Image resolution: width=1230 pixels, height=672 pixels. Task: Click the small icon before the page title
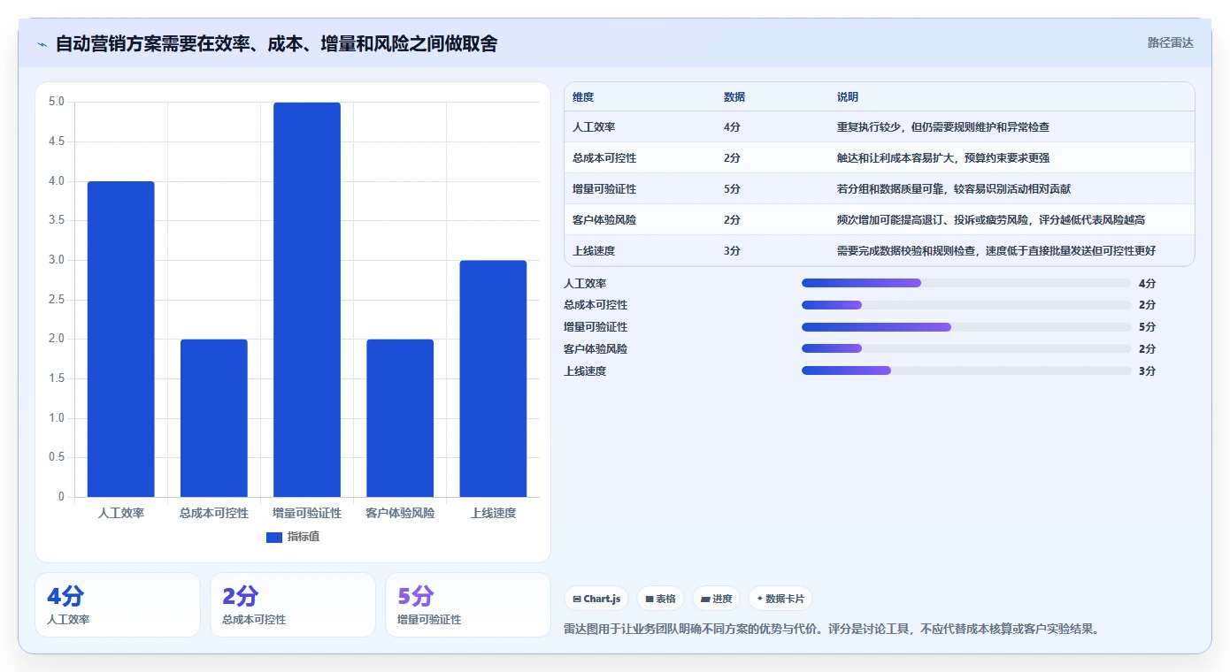click(x=42, y=44)
